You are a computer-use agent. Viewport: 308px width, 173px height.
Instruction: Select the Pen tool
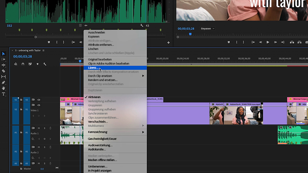point(3,82)
